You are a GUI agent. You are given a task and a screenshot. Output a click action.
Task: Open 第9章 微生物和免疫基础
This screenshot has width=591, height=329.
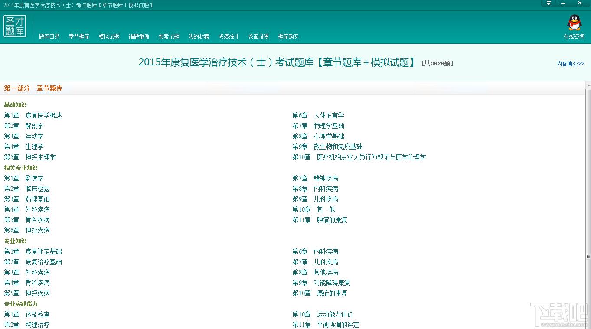click(x=327, y=147)
